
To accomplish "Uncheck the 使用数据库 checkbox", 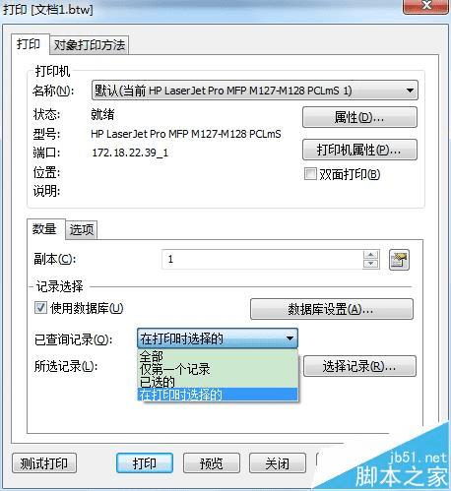I will click(40, 308).
